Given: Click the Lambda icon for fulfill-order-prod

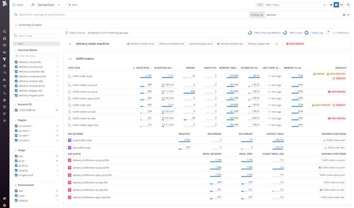Looking at the screenshot, I should pyautogui.click(x=70, y=76).
